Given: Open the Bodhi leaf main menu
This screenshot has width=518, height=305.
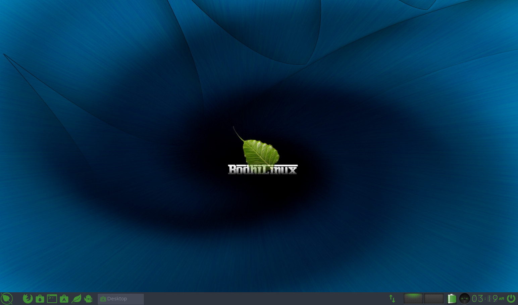Looking at the screenshot, I should (6, 299).
